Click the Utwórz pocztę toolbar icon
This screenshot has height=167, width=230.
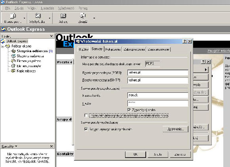[x=13, y=16]
